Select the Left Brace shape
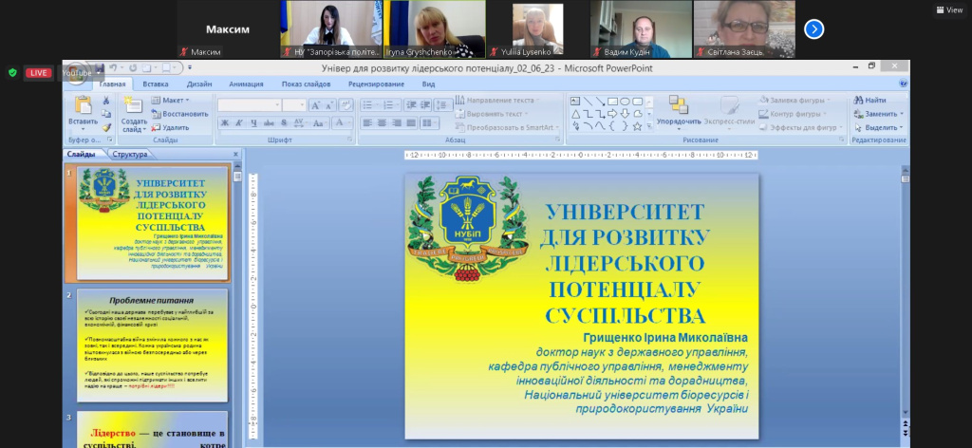The width and height of the screenshot is (972, 448). click(612, 126)
